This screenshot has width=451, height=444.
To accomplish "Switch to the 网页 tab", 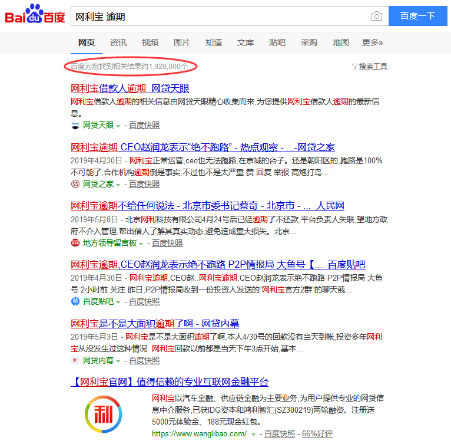I will click(x=87, y=42).
